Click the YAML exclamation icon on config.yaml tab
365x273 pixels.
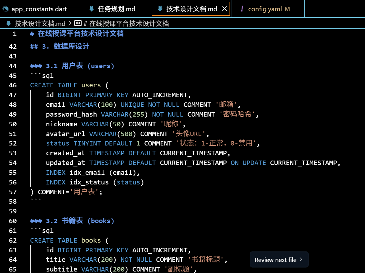[242, 9]
